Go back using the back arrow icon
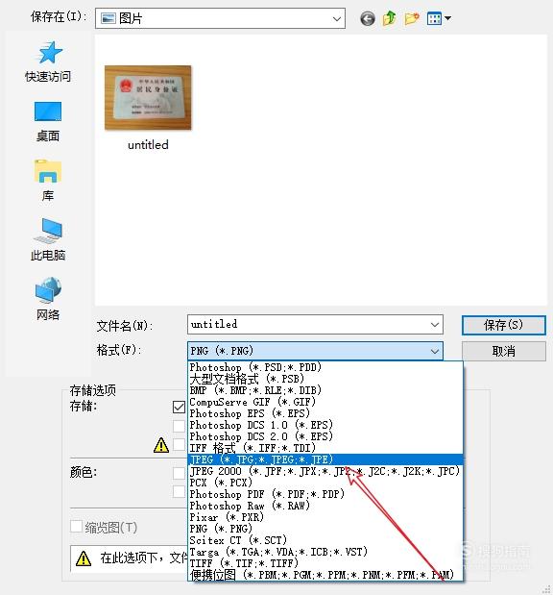Image resolution: width=553 pixels, height=595 pixels. (368, 18)
